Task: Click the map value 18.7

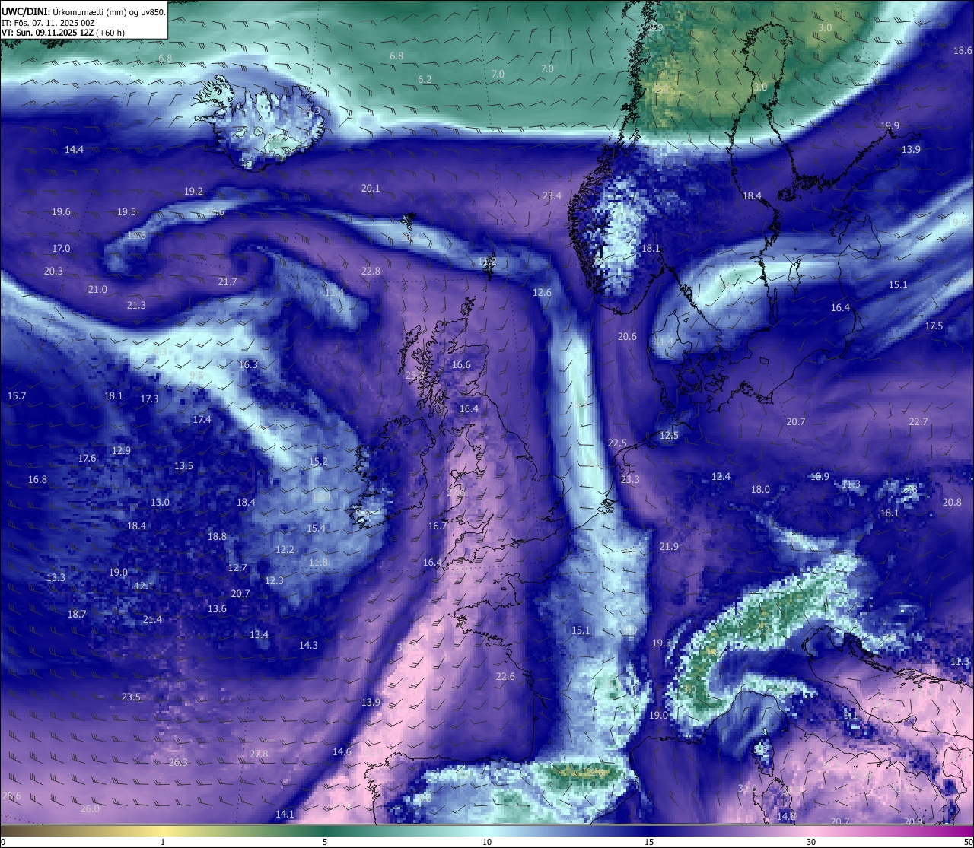Action: pyautogui.click(x=77, y=615)
